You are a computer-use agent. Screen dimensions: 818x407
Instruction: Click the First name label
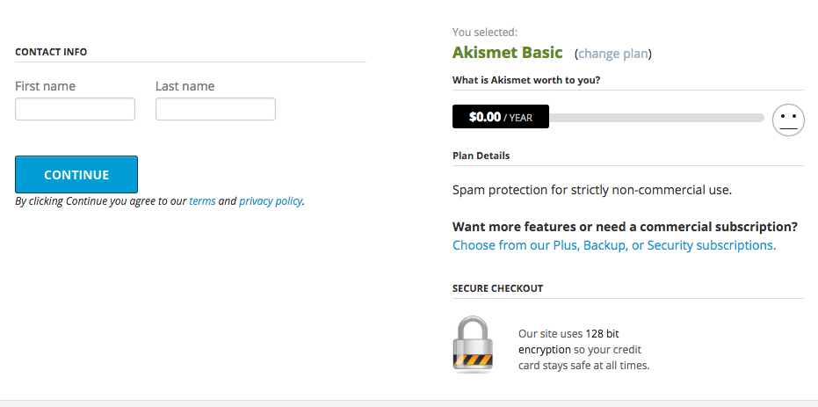[46, 86]
